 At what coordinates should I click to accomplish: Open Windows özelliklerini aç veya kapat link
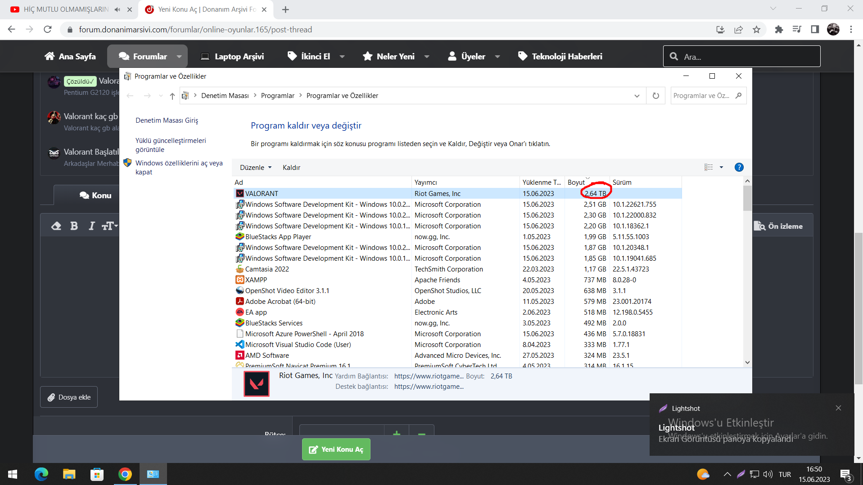coord(179,167)
